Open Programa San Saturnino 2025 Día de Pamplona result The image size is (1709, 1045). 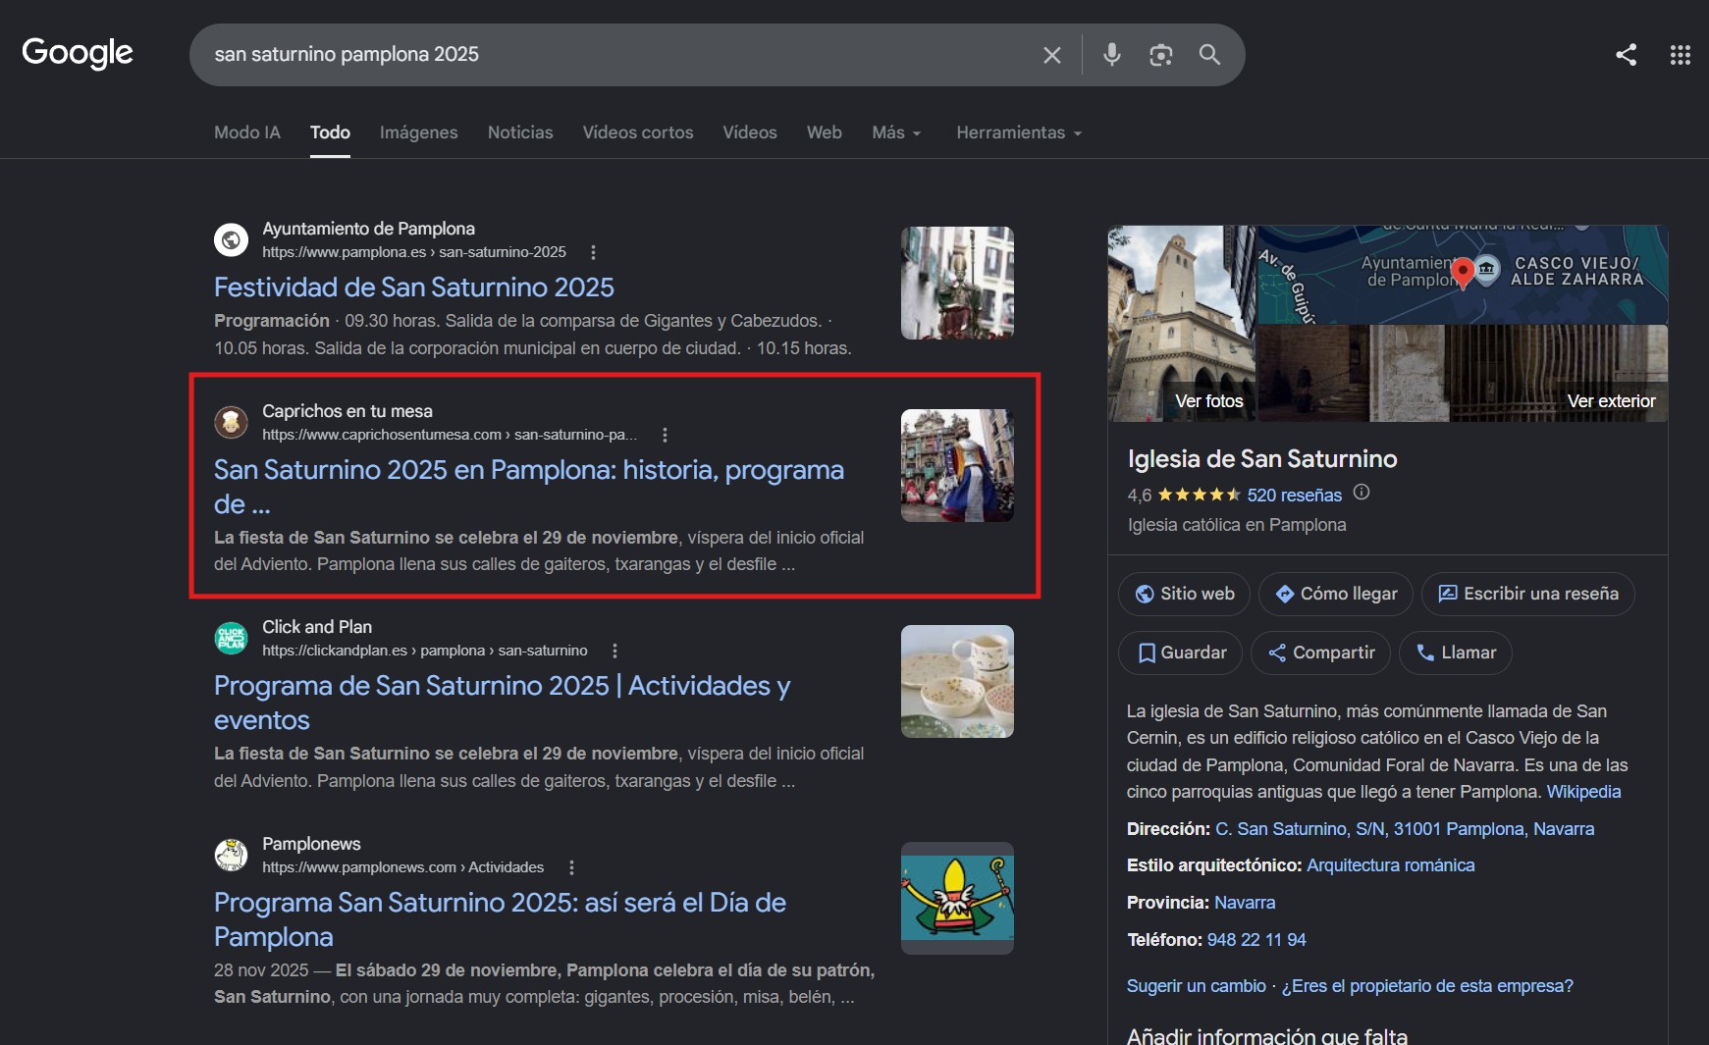coord(500,919)
